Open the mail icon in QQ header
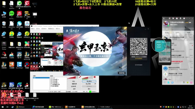This screenshot has height=109, width=195. [x=184, y=18]
